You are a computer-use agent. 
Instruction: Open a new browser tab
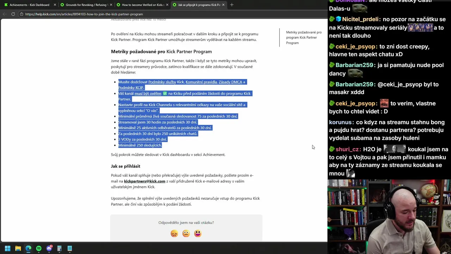pos(232,5)
